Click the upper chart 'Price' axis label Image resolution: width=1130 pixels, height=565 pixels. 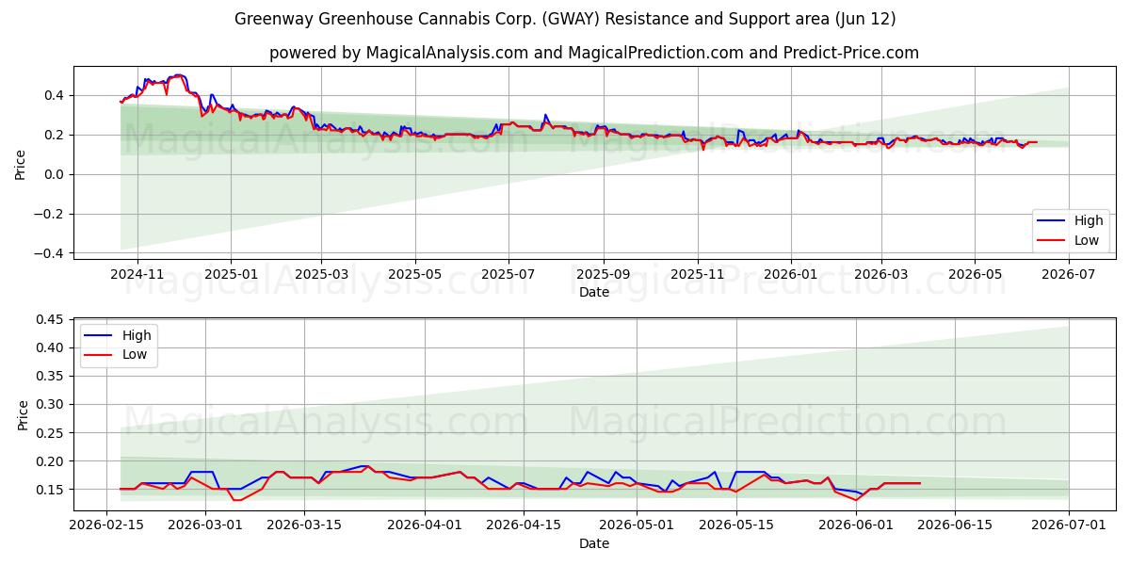(22, 163)
